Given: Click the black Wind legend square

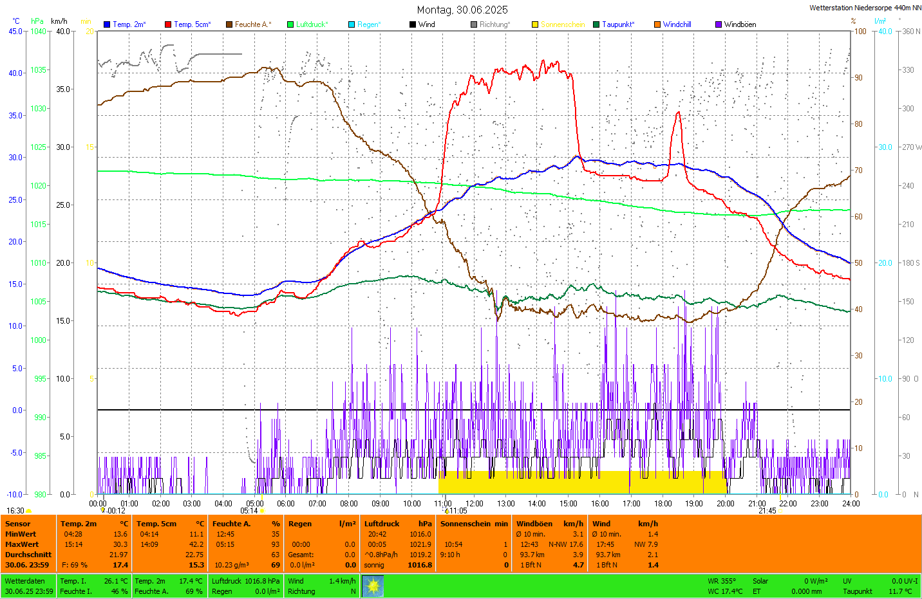Looking at the screenshot, I should [413, 24].
